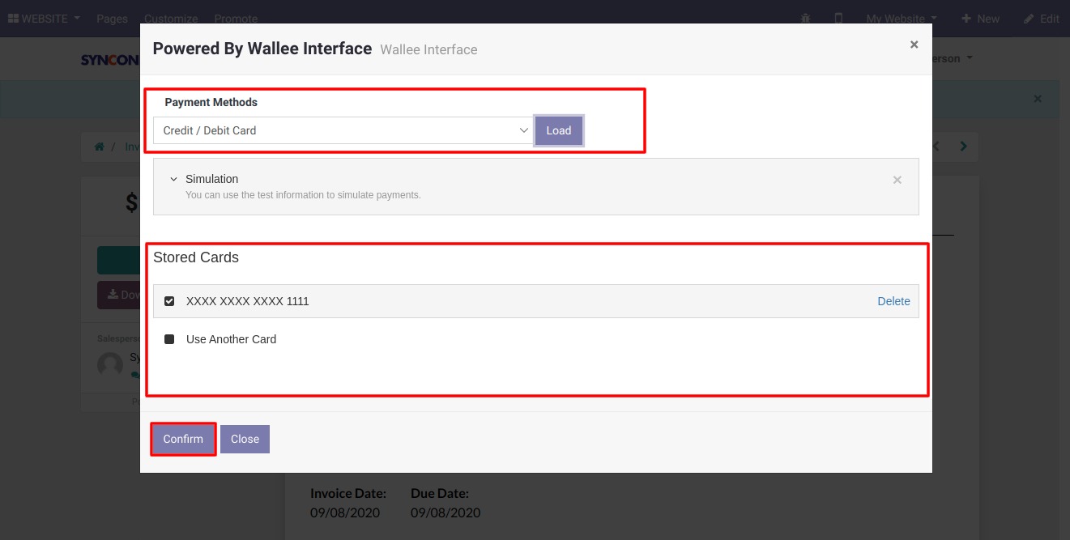
Task: Open the Customize menu
Action: coord(171,19)
